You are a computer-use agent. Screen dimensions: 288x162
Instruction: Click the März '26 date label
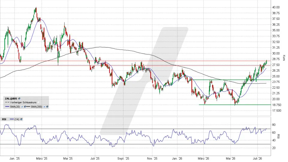pyautogui.click(x=203, y=158)
